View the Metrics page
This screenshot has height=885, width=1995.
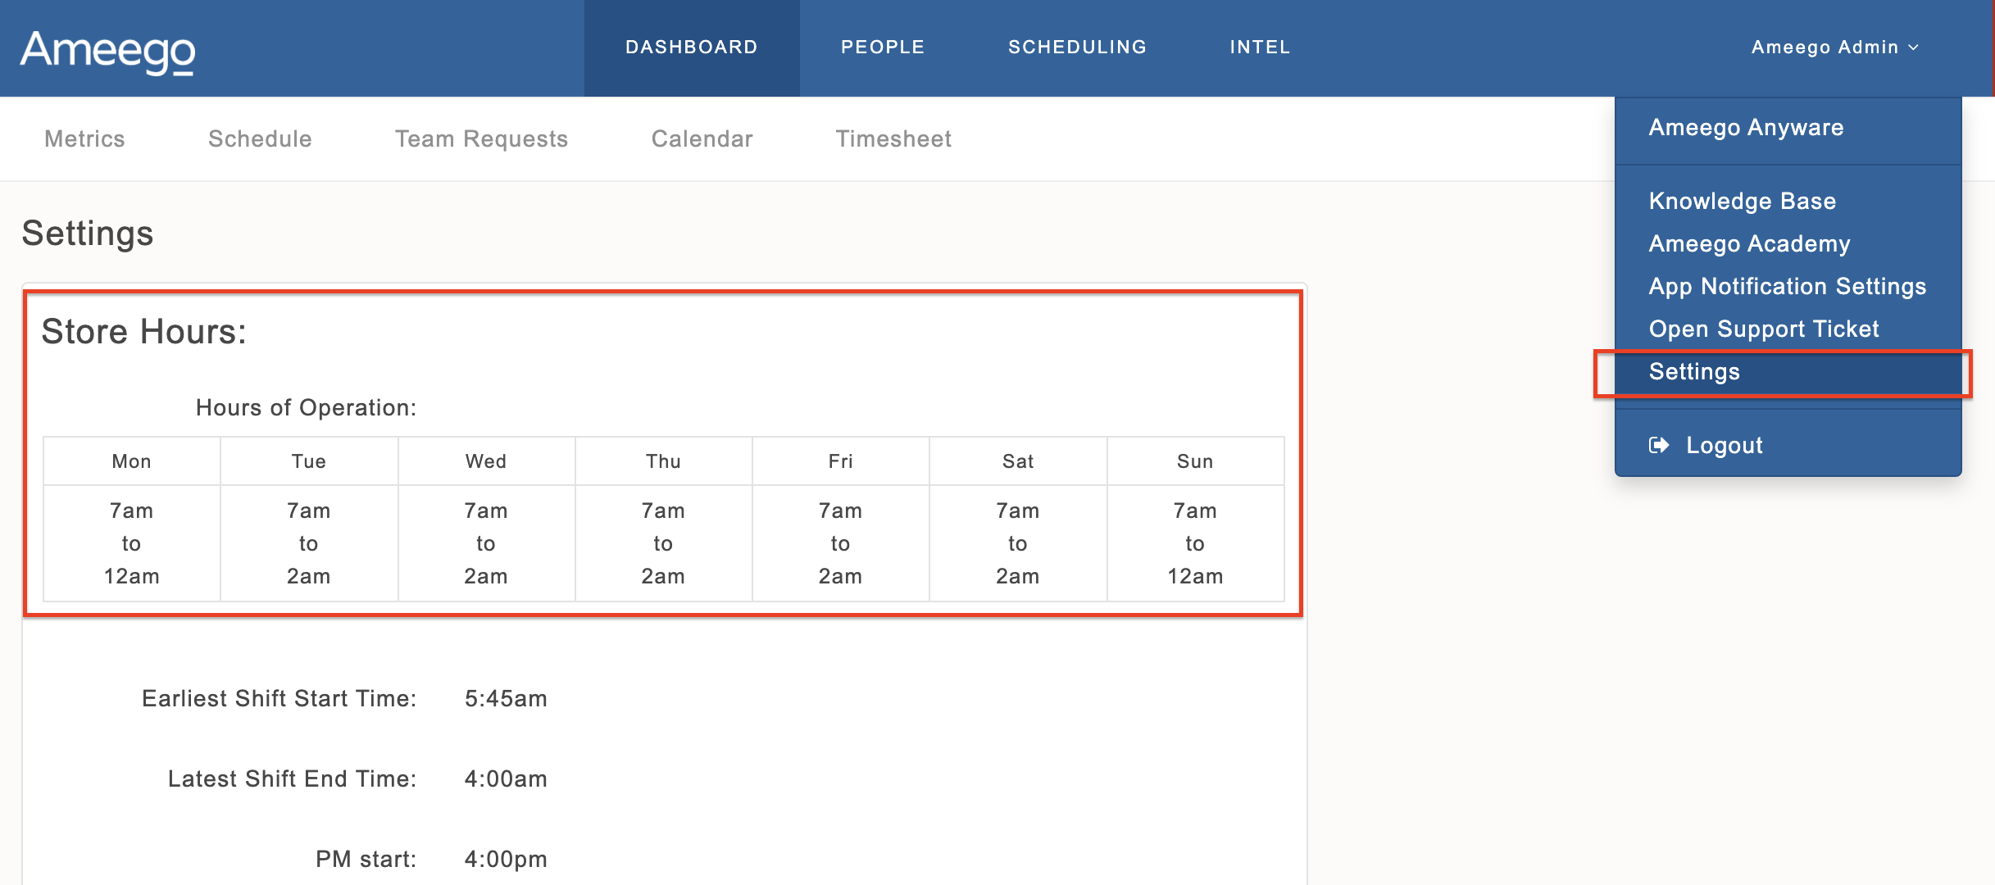click(84, 138)
